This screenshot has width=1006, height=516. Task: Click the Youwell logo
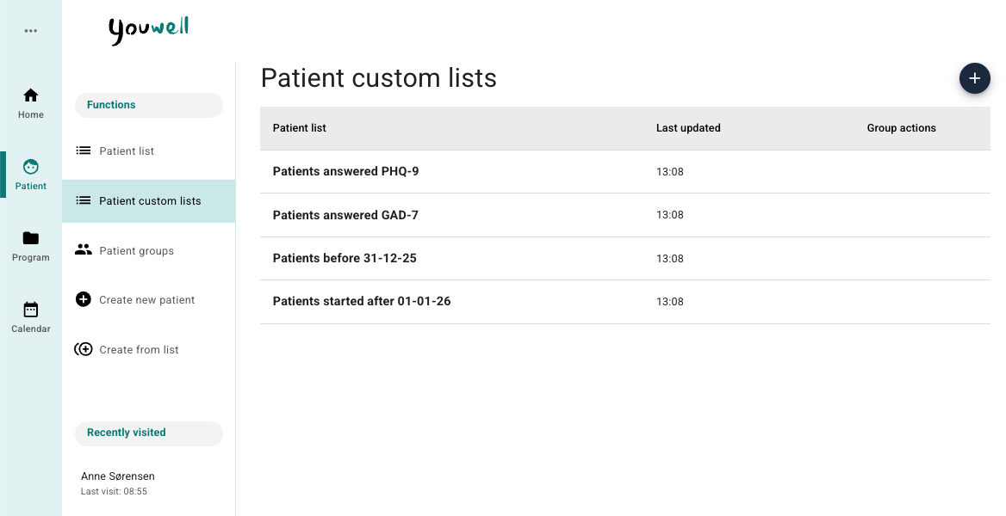[148, 29]
